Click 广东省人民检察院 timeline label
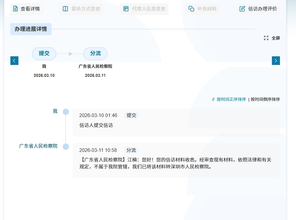 coord(38,146)
